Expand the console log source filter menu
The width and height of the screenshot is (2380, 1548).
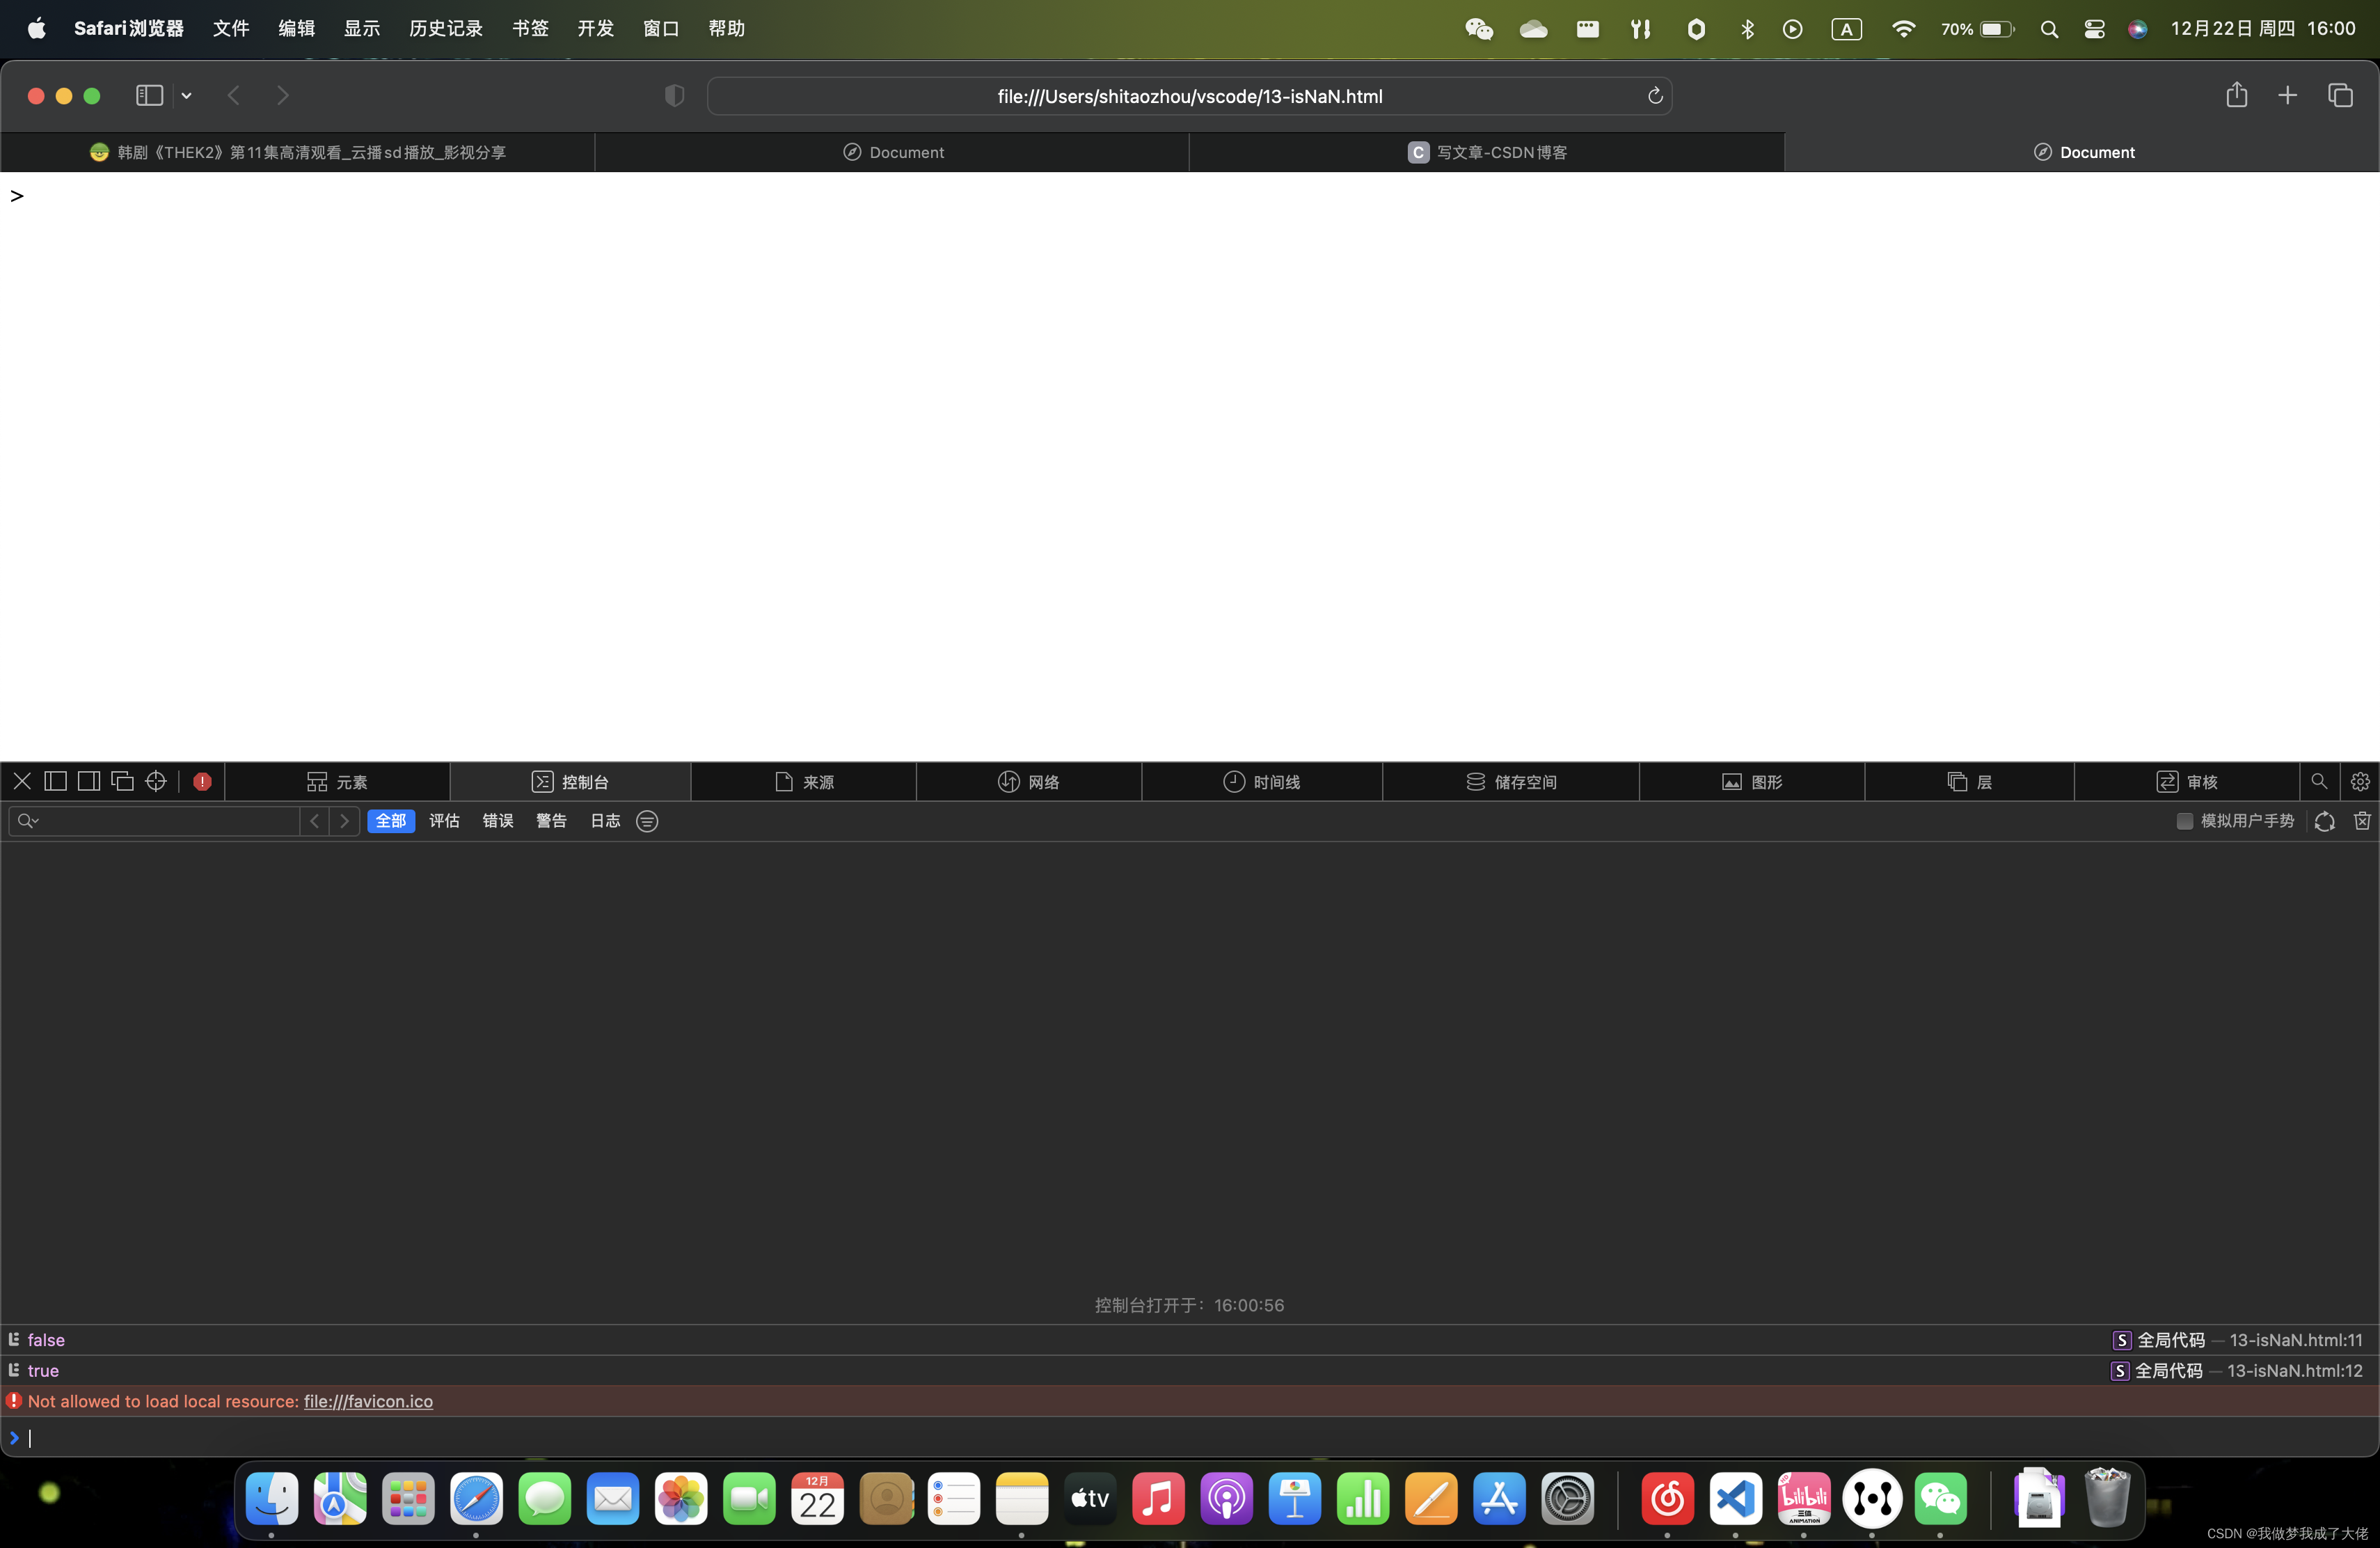click(x=647, y=820)
